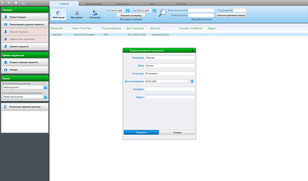Open Расписание приемов доктора
The height and width of the screenshot is (181, 308).
(x=25, y=107)
